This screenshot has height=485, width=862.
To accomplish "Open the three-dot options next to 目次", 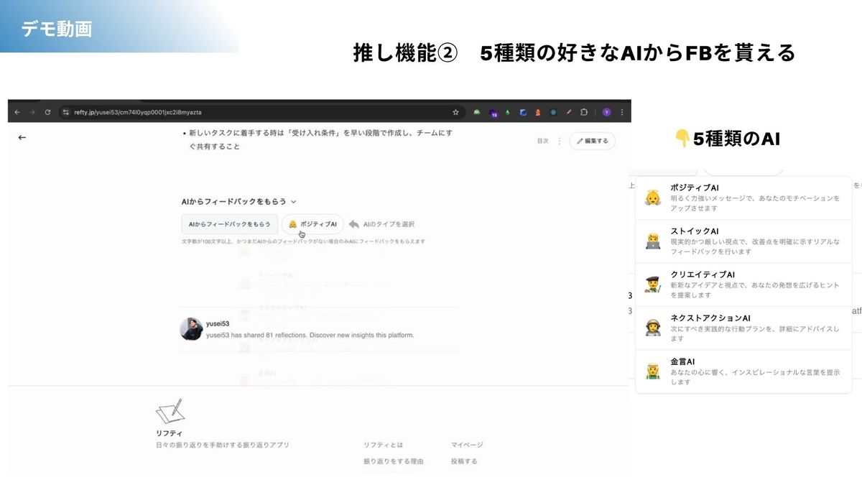I will pos(560,141).
